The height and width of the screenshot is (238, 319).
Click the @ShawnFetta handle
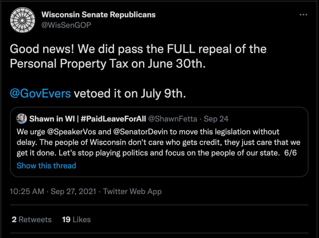[173, 119]
